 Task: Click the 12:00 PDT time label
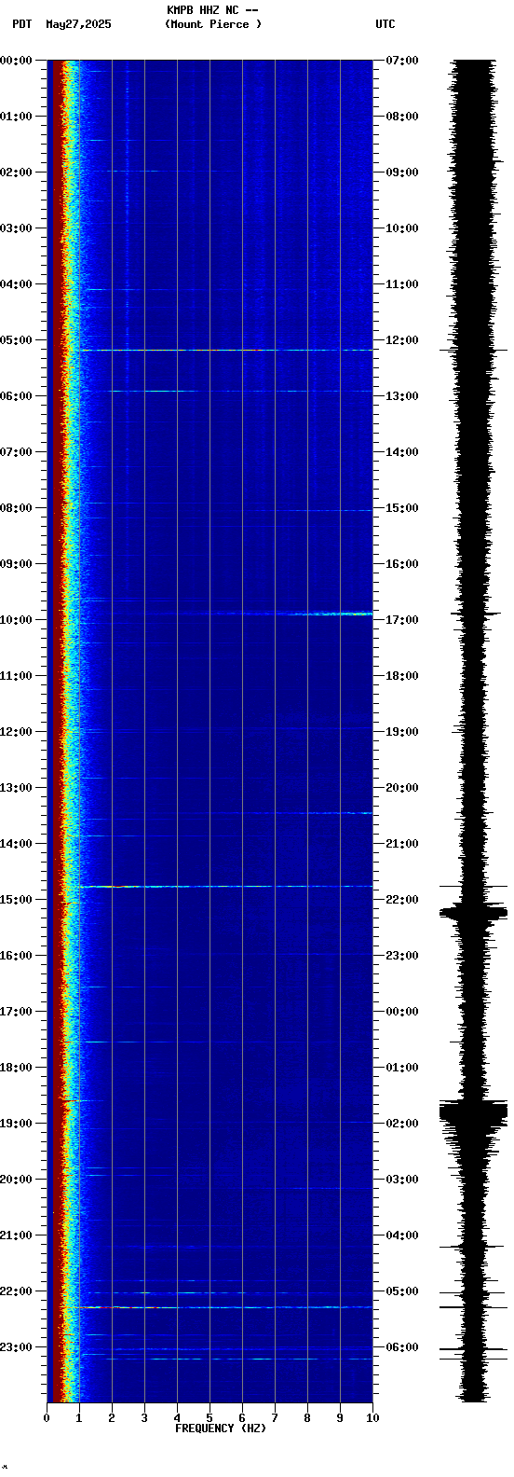coord(17,732)
